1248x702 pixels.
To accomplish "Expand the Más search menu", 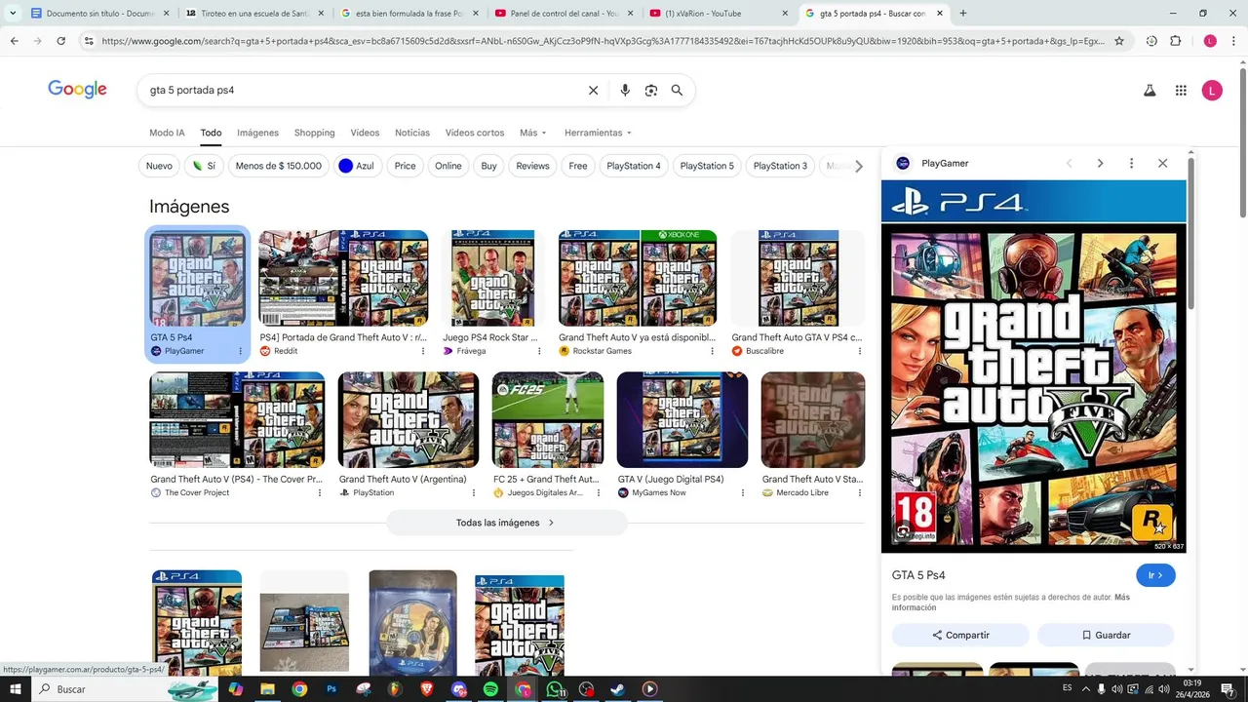I will pos(533,133).
